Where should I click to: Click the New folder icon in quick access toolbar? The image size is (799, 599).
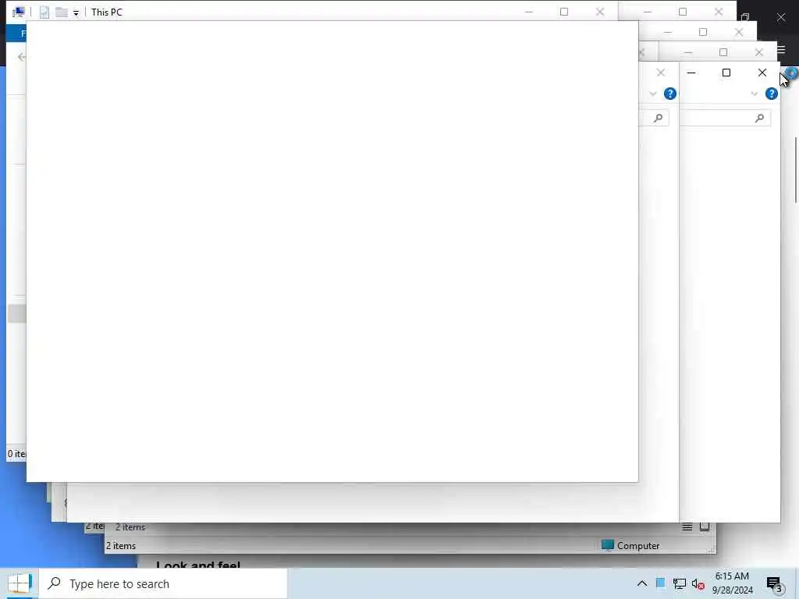62,12
